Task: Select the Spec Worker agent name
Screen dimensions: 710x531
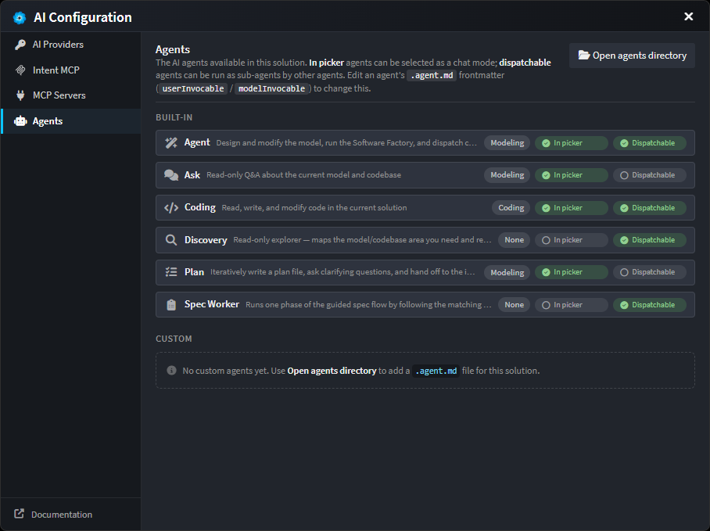Action: 211,304
